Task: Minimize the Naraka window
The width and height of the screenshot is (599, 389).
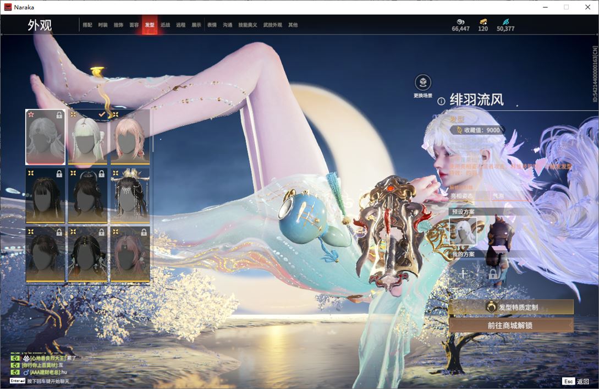Action: coord(546,7)
